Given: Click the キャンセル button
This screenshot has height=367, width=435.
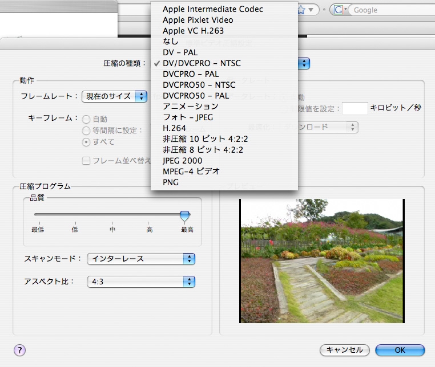Looking at the screenshot, I should [x=345, y=350].
